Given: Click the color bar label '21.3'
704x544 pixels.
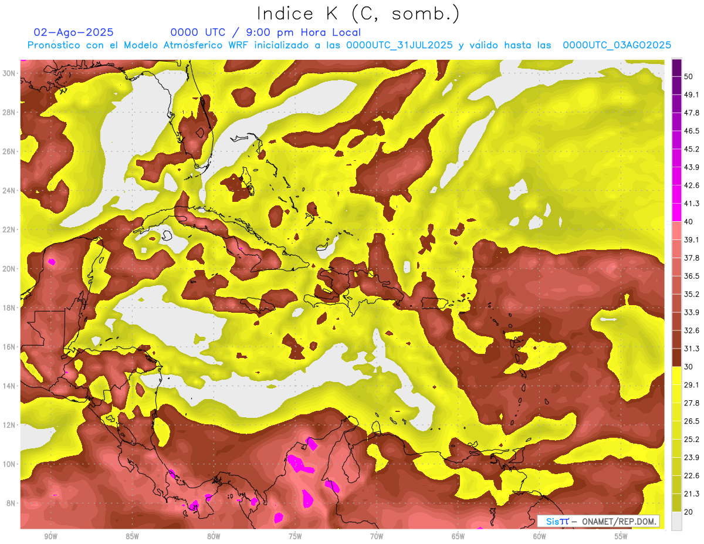Looking at the screenshot, I should tap(691, 494).
